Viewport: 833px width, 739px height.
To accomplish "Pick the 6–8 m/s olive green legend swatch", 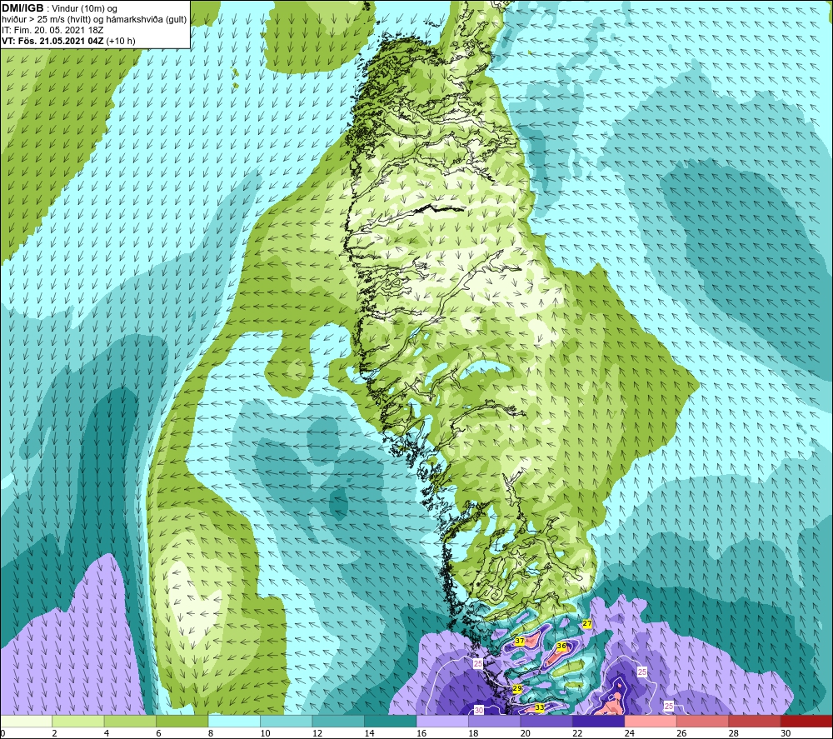I will 182,721.
